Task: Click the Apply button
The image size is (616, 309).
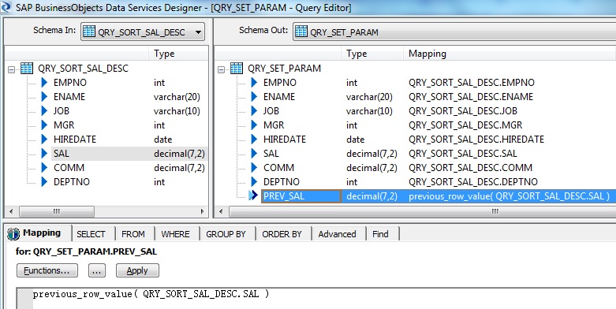Action: click(x=137, y=270)
